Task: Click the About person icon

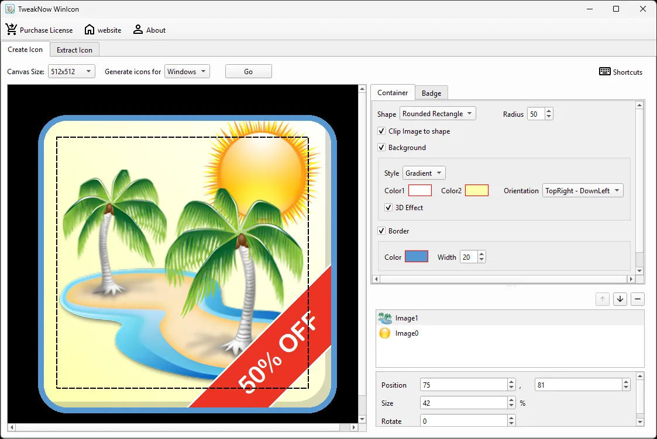Action: click(138, 30)
